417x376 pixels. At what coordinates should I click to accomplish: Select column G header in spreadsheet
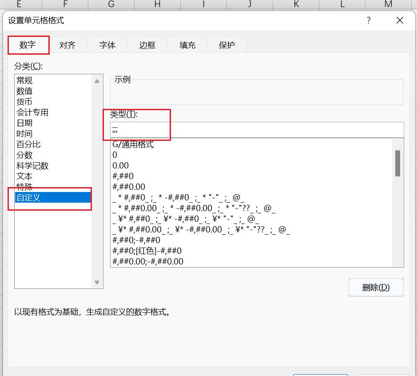[111, 4]
